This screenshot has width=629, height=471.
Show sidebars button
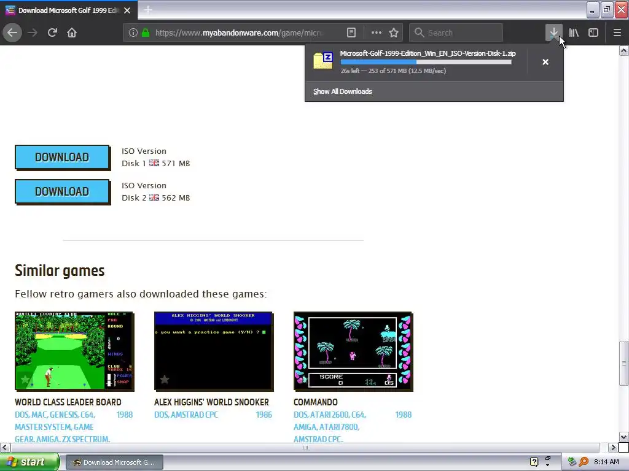(x=593, y=33)
